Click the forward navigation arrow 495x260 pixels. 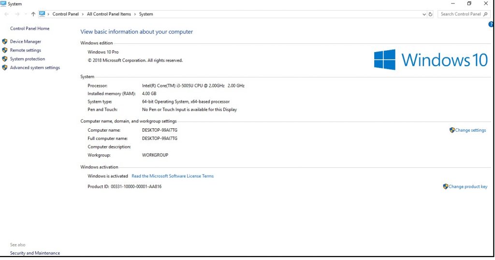(17, 14)
